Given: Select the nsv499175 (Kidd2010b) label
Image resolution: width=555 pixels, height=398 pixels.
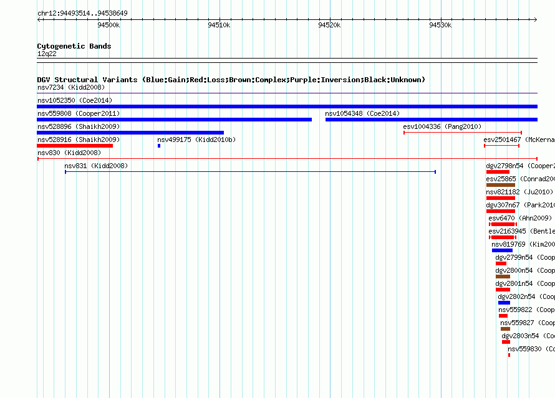Looking at the screenshot, I should click(196, 140).
